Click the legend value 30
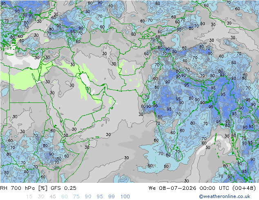 pos(41,197)
